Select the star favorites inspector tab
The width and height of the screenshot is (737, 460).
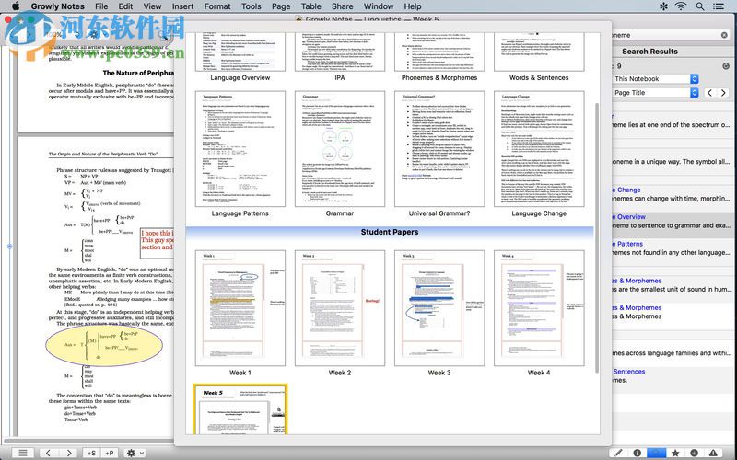(x=676, y=453)
